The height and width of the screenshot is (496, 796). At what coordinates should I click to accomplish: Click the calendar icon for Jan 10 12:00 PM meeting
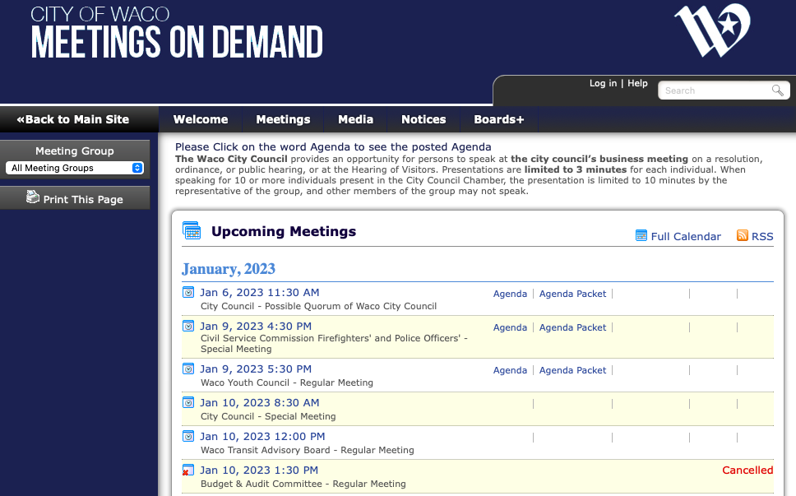point(188,436)
